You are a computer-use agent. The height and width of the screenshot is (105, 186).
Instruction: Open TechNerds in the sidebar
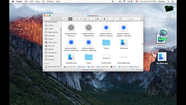click(51, 52)
